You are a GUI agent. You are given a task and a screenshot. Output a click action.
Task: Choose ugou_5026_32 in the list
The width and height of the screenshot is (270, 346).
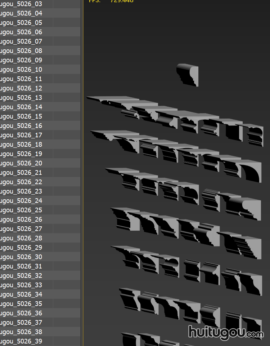[40, 276]
